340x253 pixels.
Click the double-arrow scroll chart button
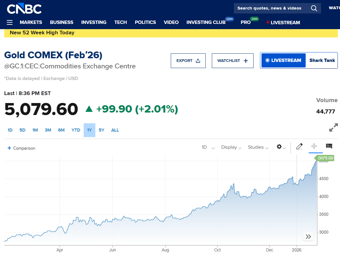coord(308,236)
